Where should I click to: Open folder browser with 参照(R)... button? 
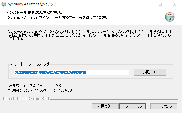pos(150,72)
